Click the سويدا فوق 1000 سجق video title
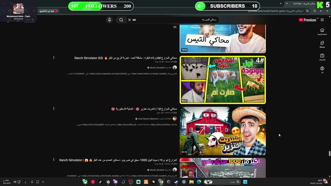331x186 pixels. click(118, 160)
